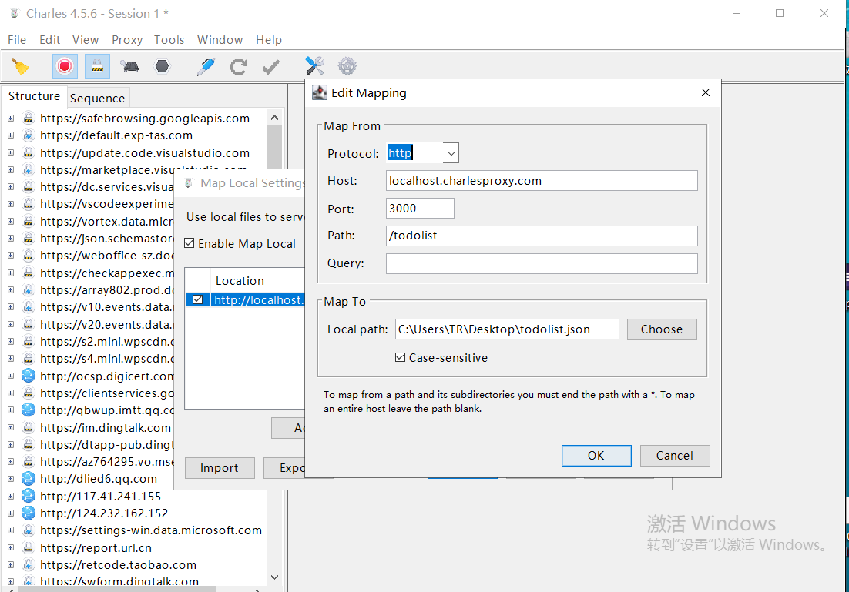Click the Repeat refresh arrow icon

coord(238,66)
